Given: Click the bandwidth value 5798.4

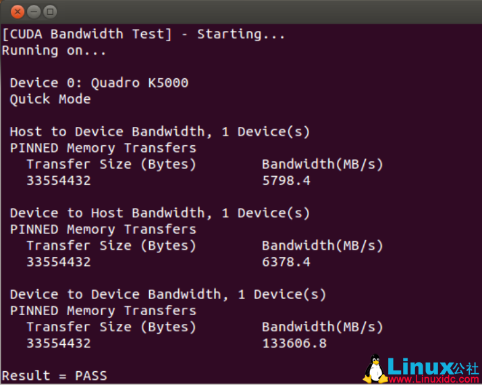Looking at the screenshot, I should 286,181.
